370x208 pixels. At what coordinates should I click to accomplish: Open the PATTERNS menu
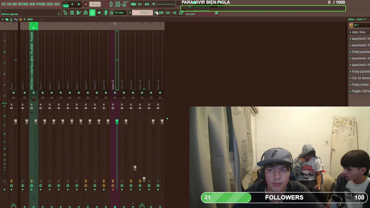point(23,4)
